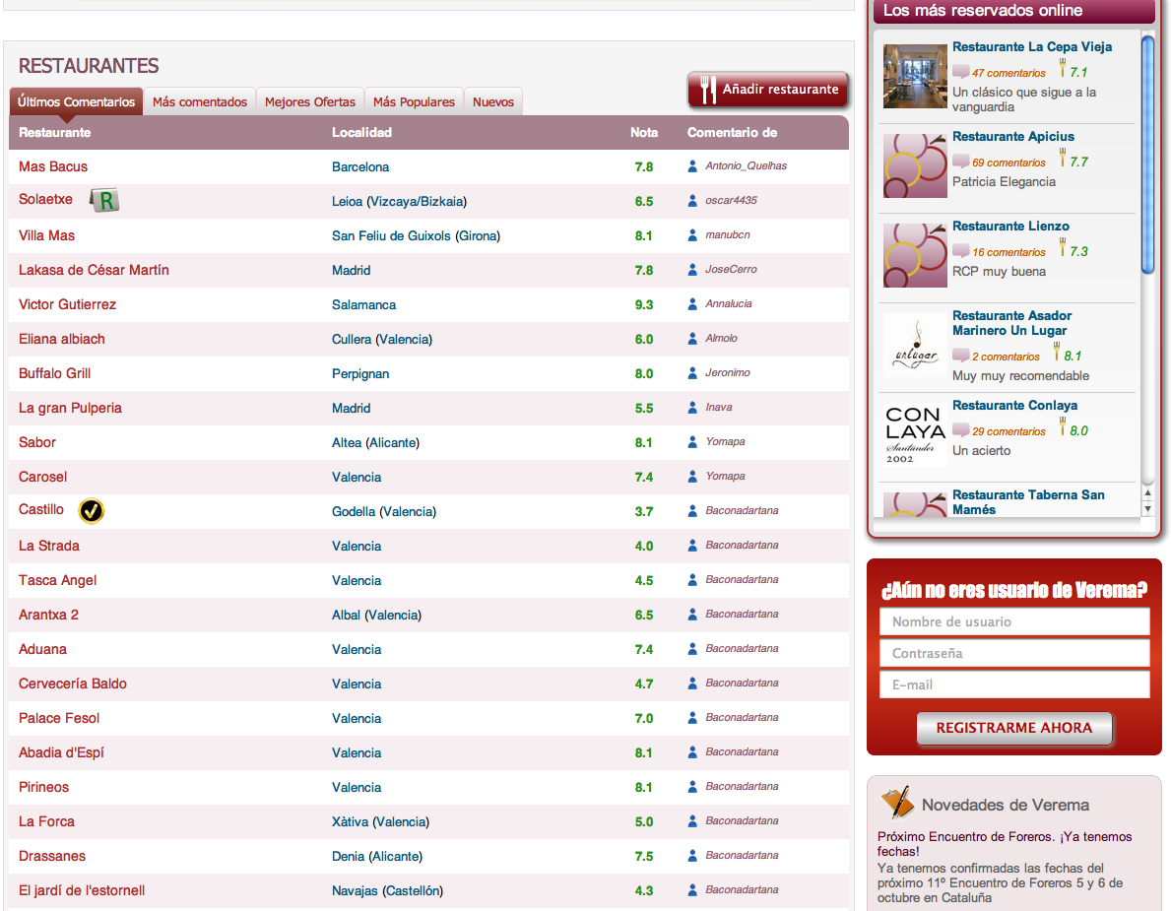
Task: Click the Xàtiva locality link
Action: click(351, 821)
